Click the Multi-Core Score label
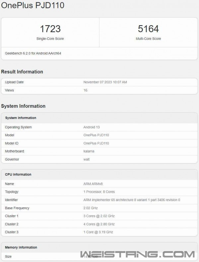199x262 pixels. point(148,38)
